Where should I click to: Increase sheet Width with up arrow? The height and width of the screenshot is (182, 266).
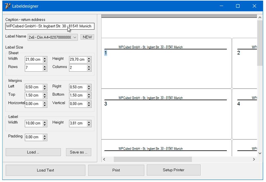pos(45,58)
